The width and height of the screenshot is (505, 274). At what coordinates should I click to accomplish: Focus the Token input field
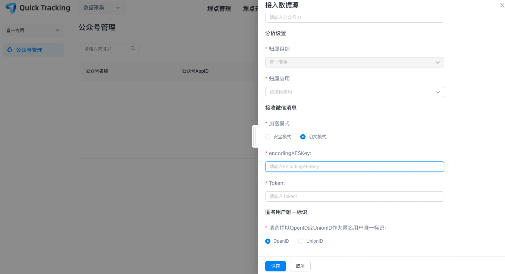(355, 196)
